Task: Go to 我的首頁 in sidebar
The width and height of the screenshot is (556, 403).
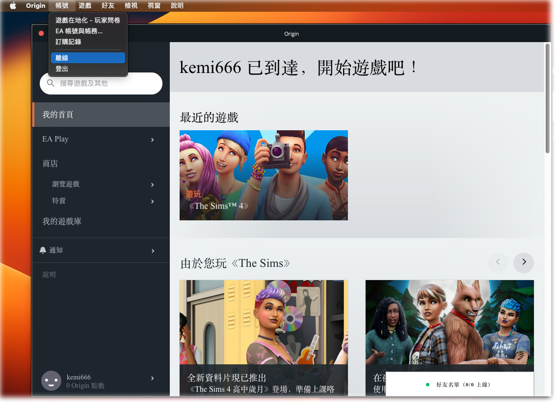Action: pyautogui.click(x=101, y=115)
